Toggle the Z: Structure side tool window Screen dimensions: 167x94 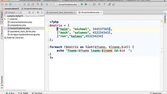pyautogui.click(x=2, y=33)
